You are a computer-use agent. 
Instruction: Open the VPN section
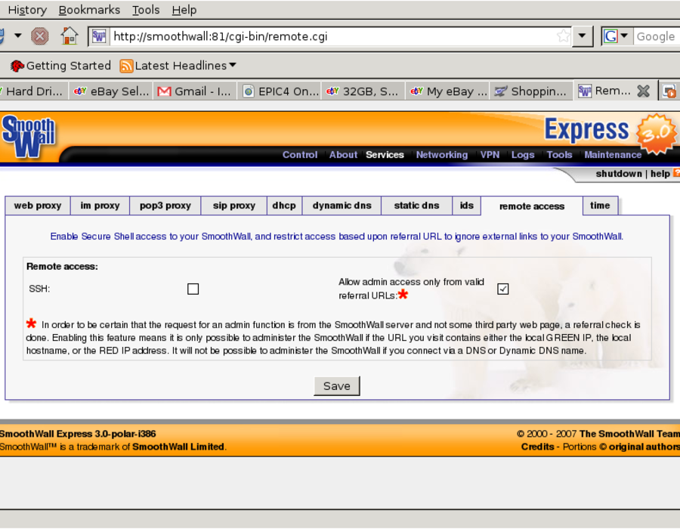490,155
